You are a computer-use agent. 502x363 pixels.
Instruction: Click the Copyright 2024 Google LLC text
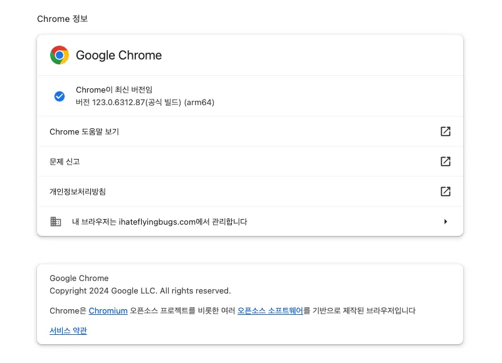(x=140, y=290)
